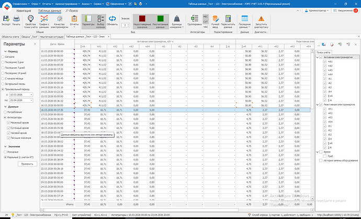The image size is (361, 219).
Task: Enable the История замены оборудования checkbox
Action: point(321,160)
